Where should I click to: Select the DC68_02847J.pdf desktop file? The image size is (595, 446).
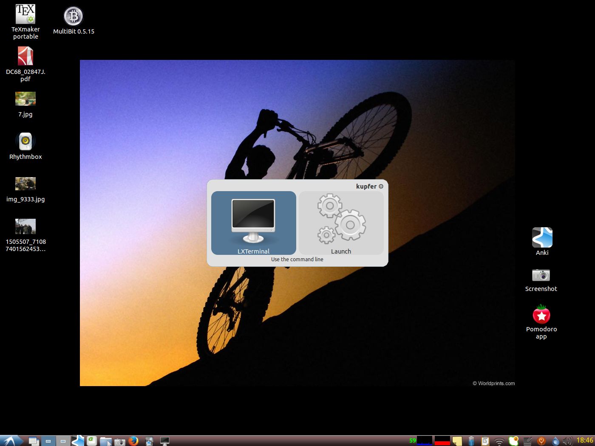(x=25, y=64)
